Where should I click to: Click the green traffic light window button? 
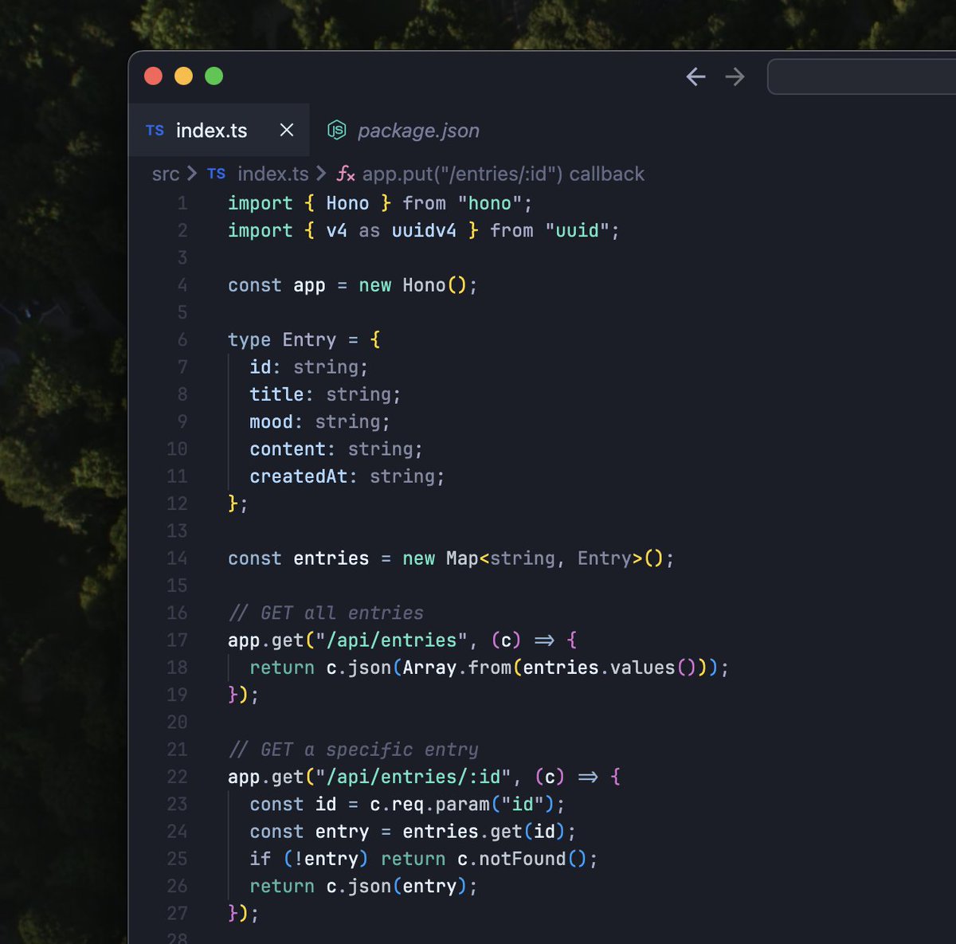214,76
